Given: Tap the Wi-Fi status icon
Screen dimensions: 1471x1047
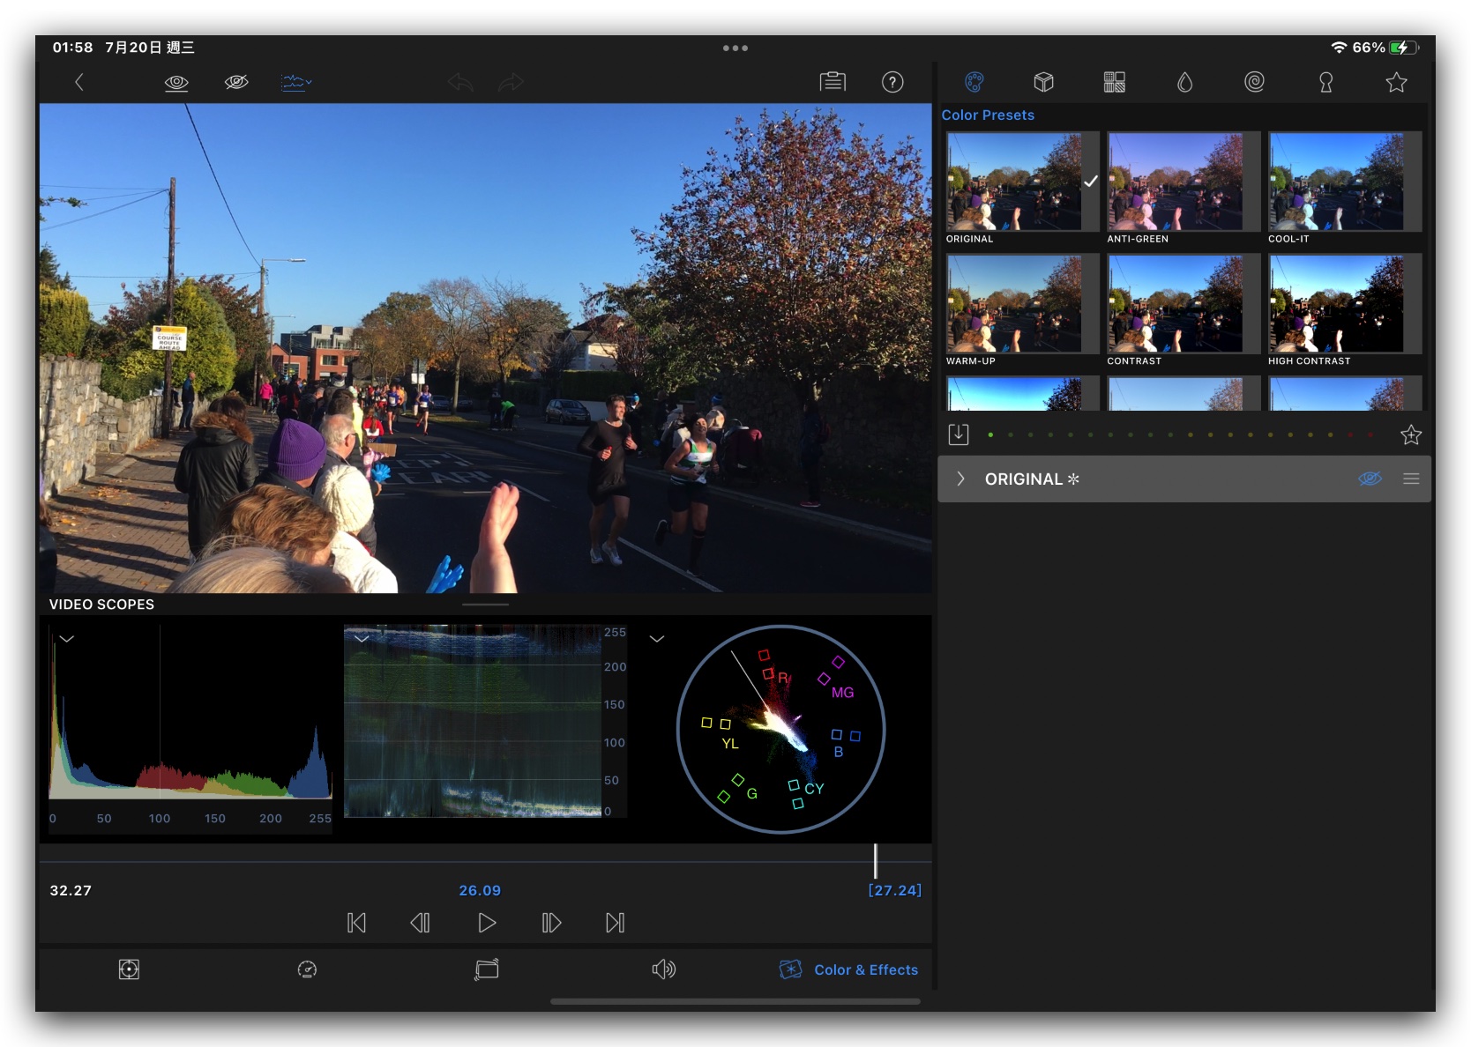Looking at the screenshot, I should click(1339, 48).
